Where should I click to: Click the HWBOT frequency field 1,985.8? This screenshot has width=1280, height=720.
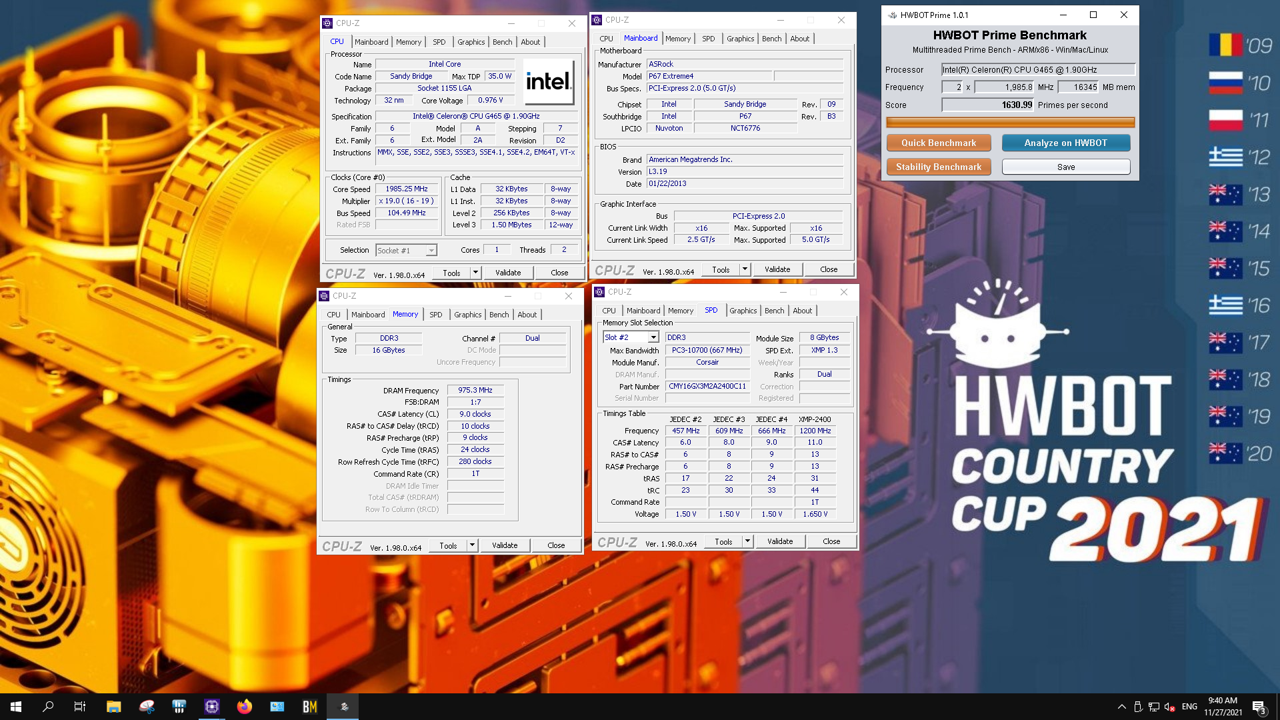1005,87
